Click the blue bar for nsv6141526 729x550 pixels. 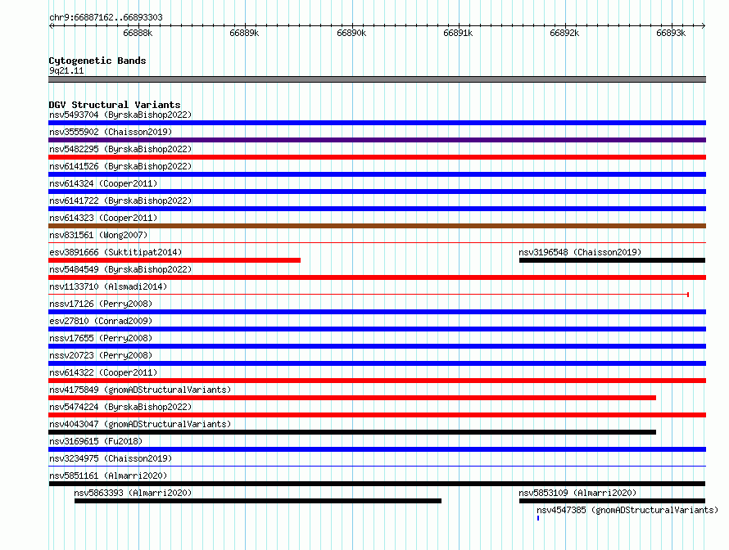(x=377, y=174)
